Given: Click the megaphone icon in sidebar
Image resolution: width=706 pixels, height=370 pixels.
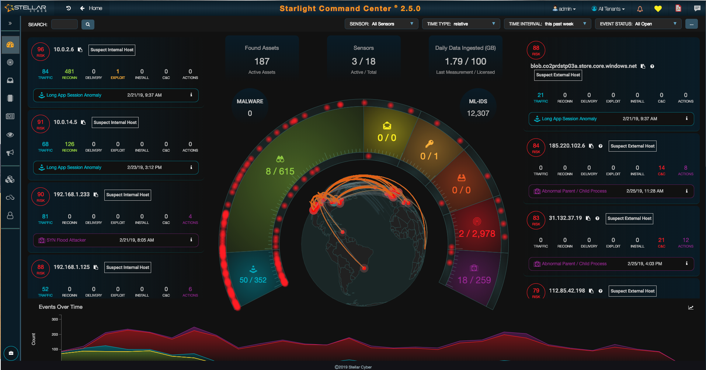Looking at the screenshot, I should coord(10,153).
